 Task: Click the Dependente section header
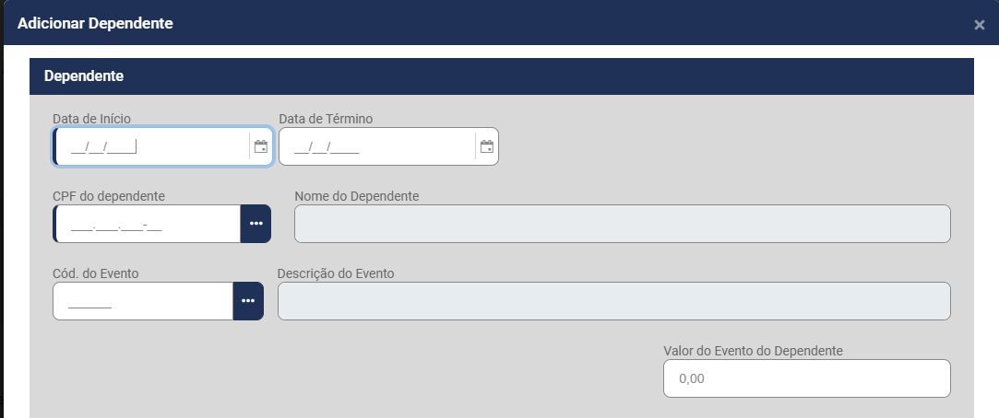point(84,75)
